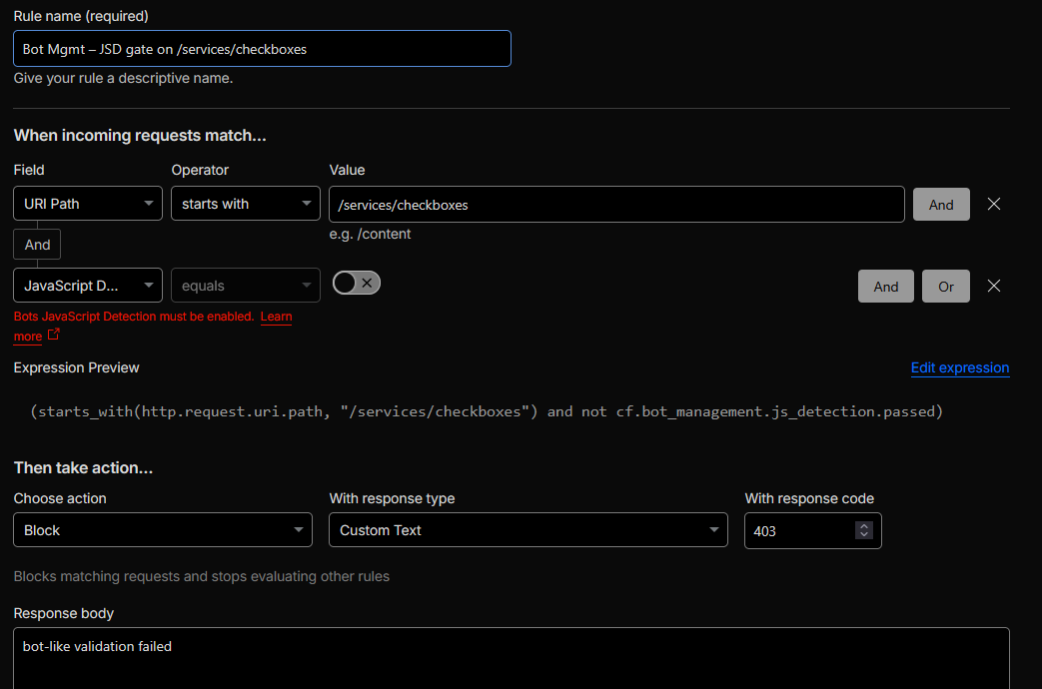Delete the JavaScript Detections condition row
Image resolution: width=1042 pixels, height=689 pixels.
click(x=993, y=286)
